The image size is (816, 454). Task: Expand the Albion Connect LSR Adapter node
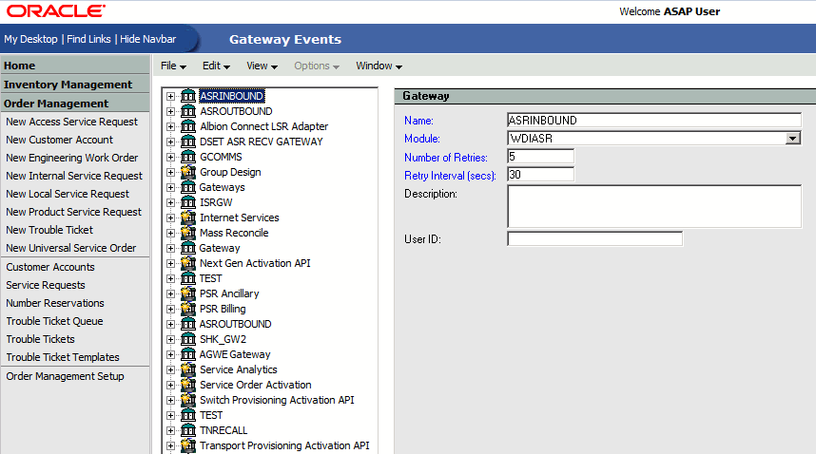pos(170,126)
